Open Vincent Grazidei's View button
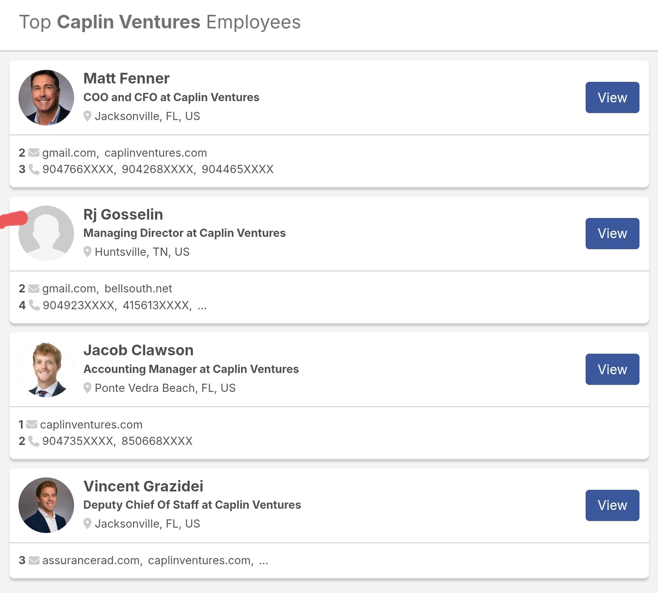 (612, 505)
